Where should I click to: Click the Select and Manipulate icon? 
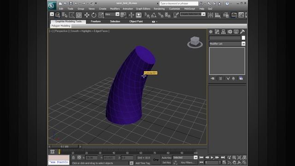(x=131, y=15)
